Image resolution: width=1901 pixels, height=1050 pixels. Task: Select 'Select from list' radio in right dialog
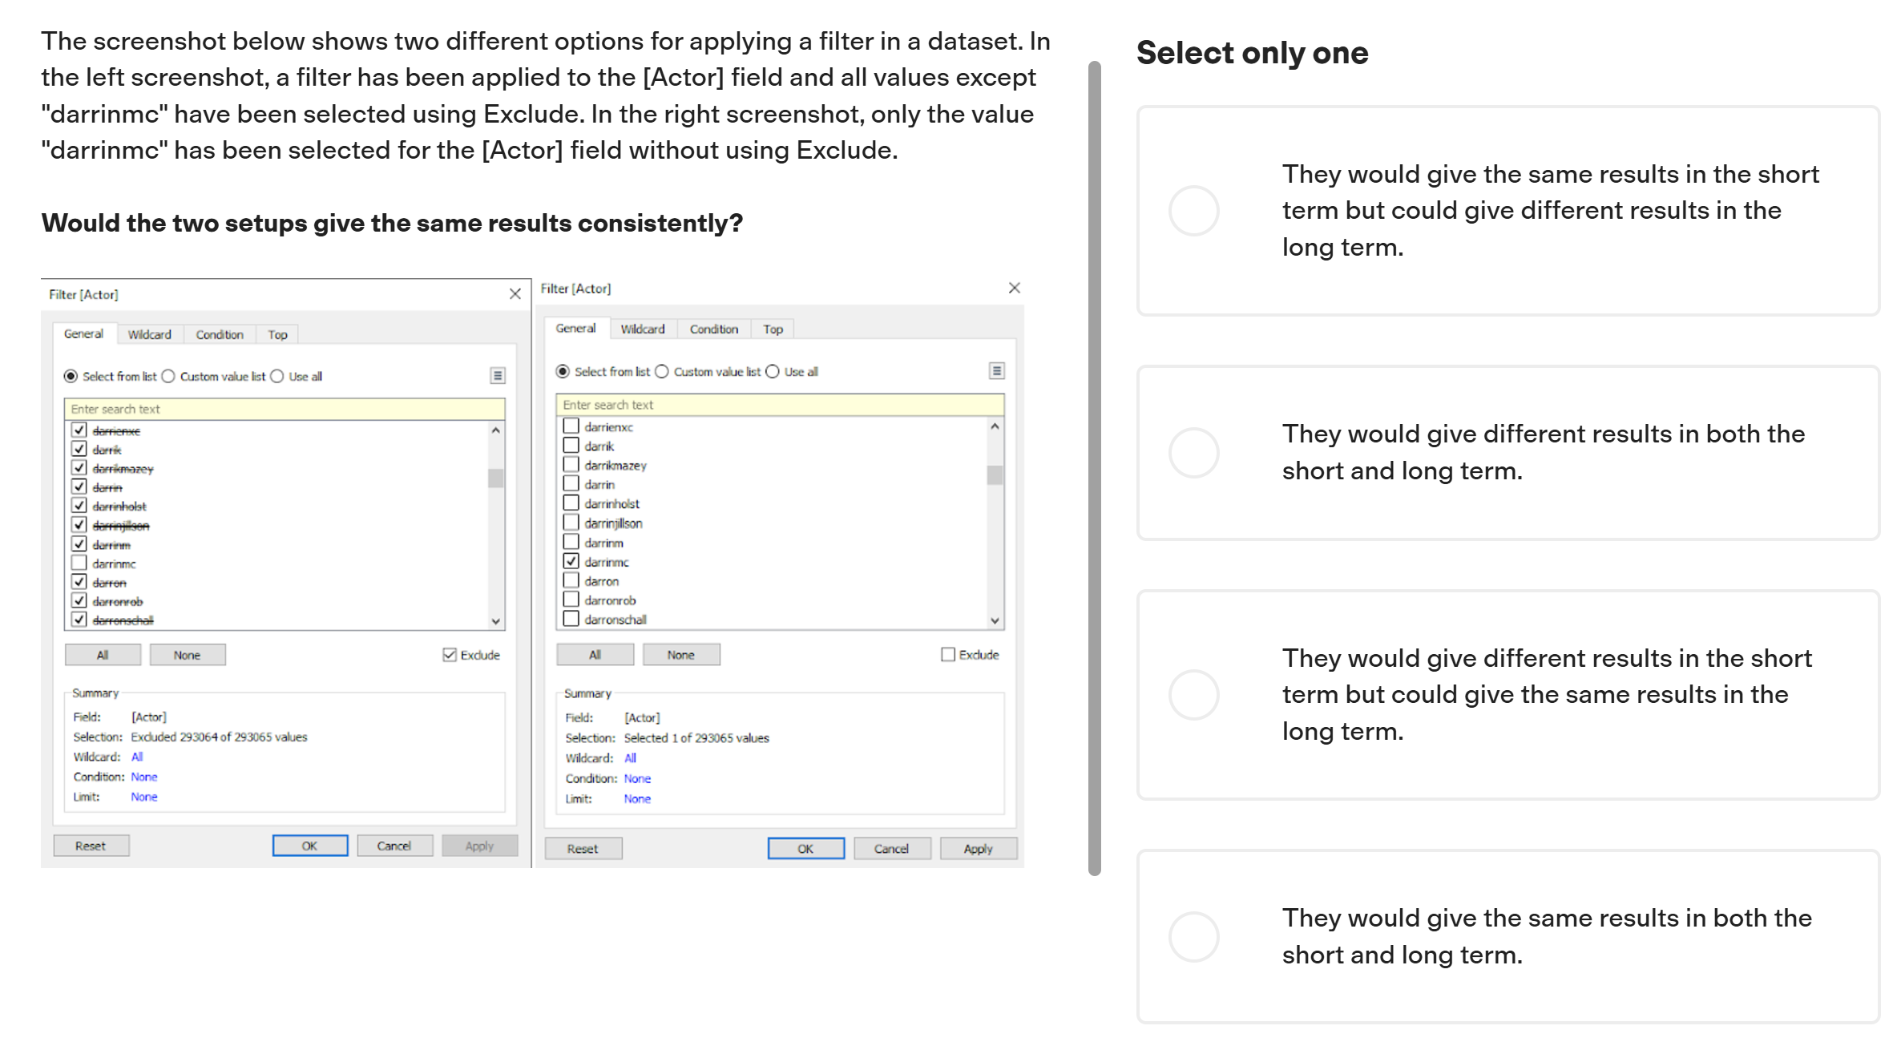tap(563, 371)
